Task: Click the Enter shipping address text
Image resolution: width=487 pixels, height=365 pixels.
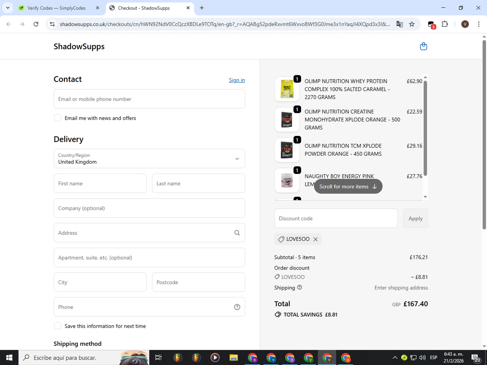Action: [401, 288]
